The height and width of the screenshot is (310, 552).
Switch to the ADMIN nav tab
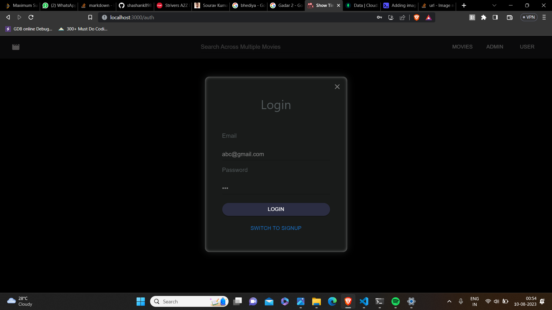494,47
